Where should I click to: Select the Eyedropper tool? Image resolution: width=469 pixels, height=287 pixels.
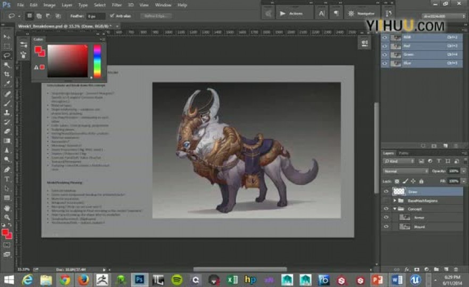pos(6,84)
